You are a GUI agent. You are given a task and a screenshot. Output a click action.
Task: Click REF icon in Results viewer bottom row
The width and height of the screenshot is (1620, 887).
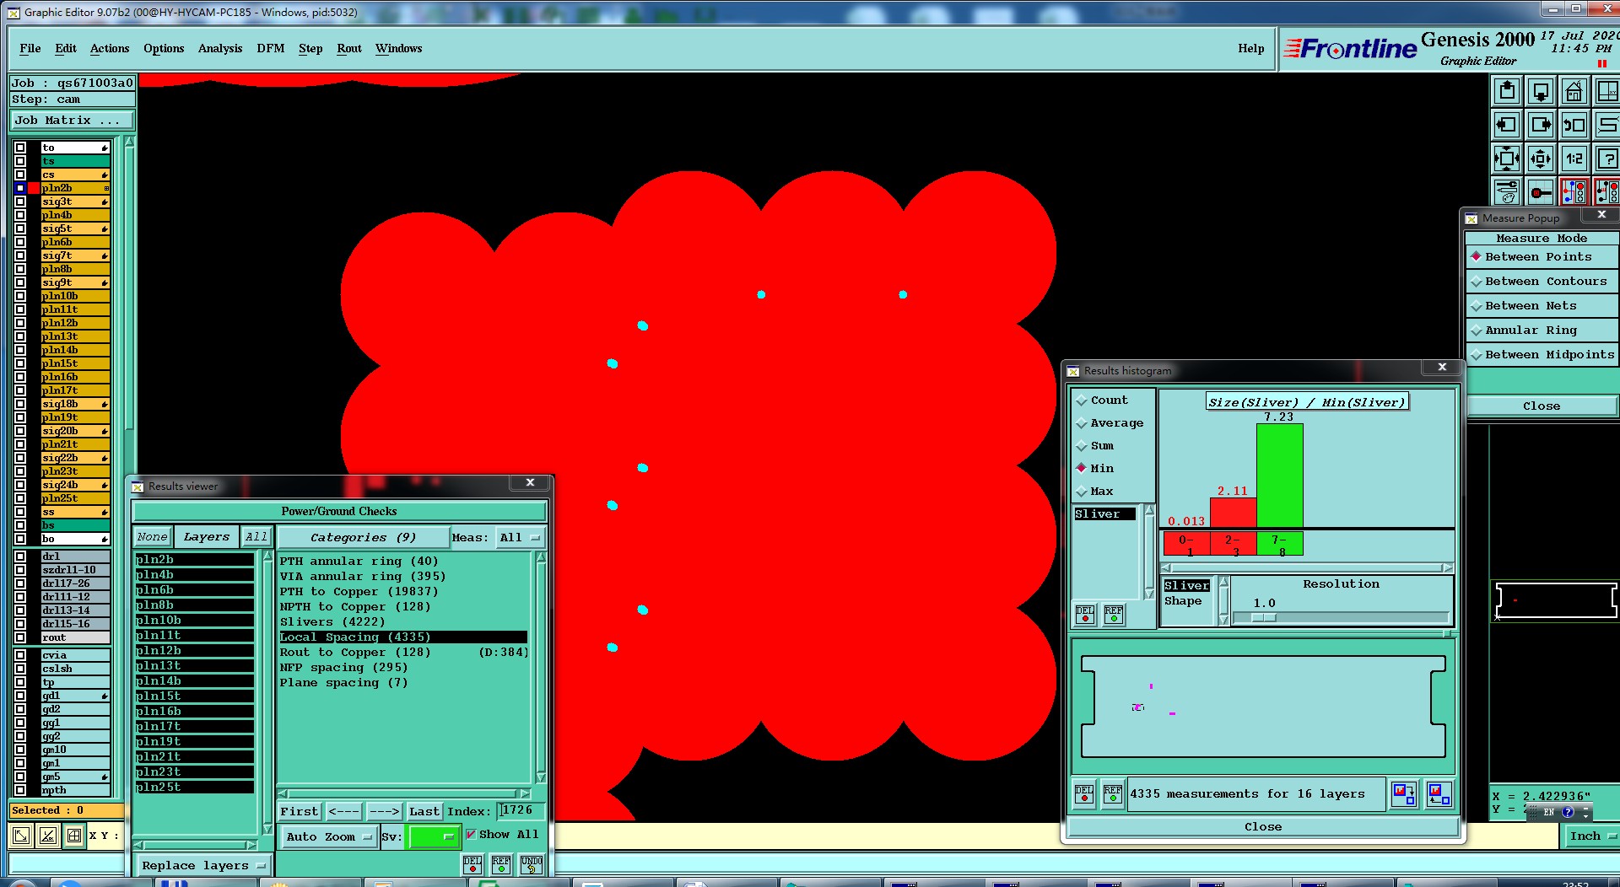click(x=501, y=865)
